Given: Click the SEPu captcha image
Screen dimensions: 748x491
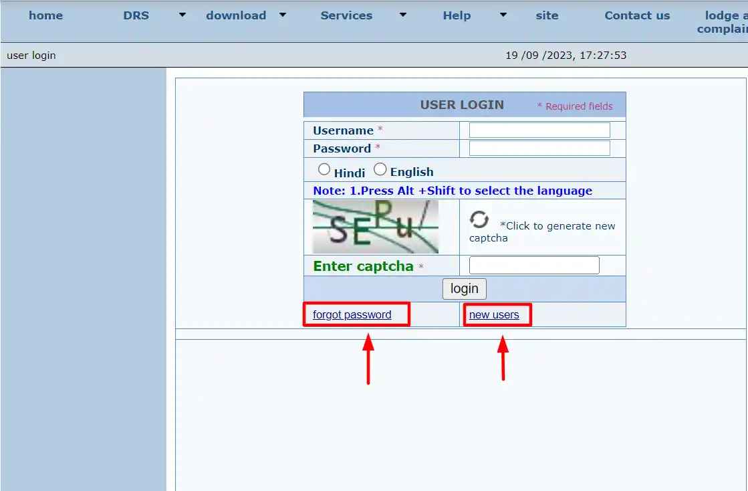Looking at the screenshot, I should coord(375,227).
